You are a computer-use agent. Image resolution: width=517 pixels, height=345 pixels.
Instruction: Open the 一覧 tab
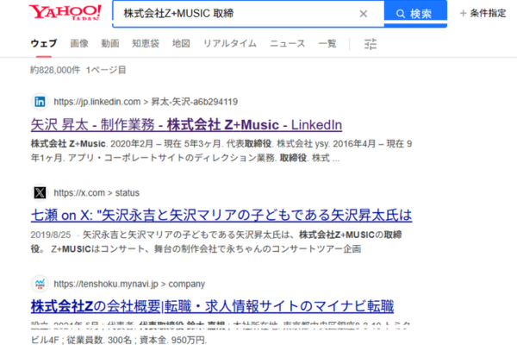point(327,43)
